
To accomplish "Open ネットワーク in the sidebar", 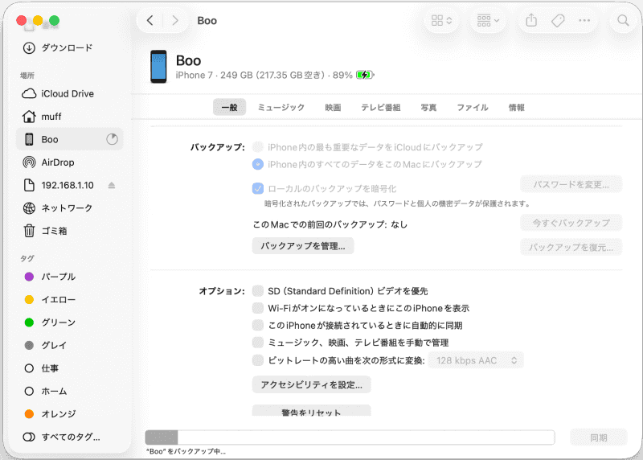I will (70, 208).
